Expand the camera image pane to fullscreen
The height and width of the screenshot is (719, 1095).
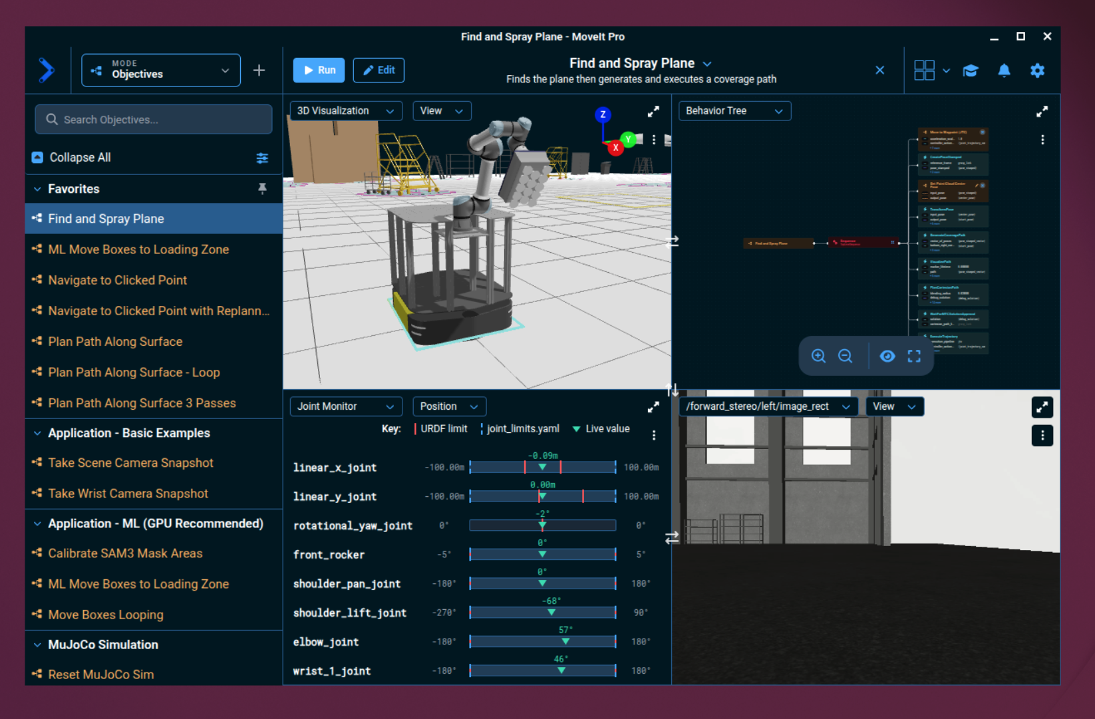click(x=1042, y=407)
